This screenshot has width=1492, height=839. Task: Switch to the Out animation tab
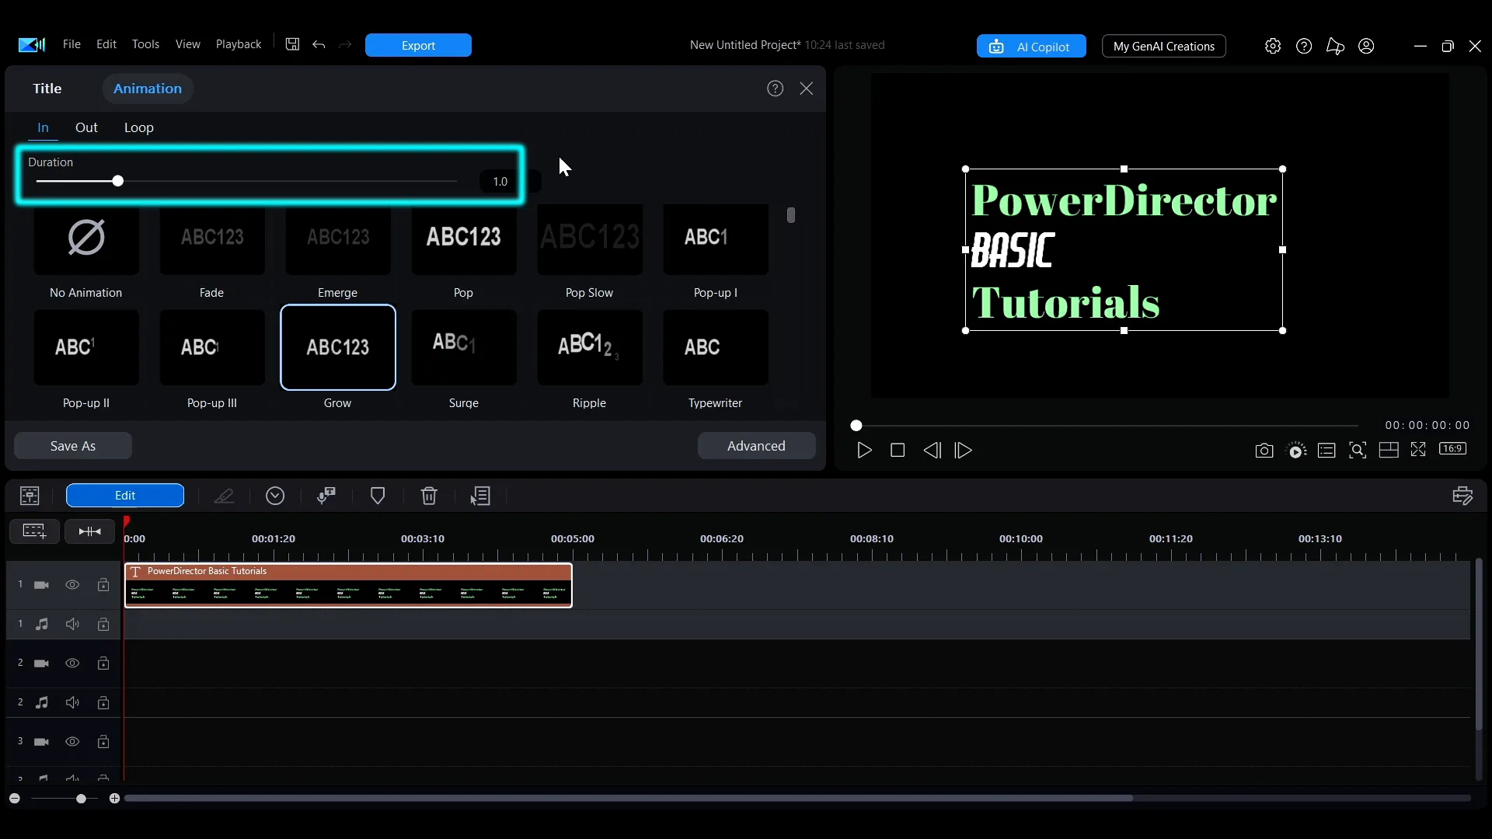click(x=86, y=127)
